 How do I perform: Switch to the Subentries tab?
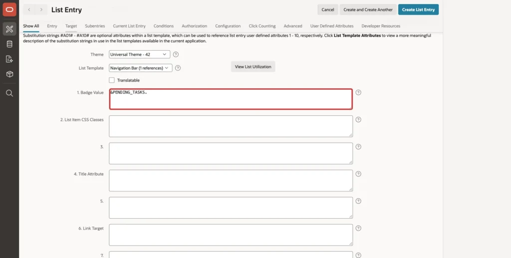pos(95,26)
